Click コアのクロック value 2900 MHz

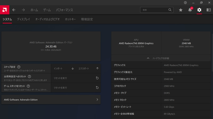pyautogui.click(x=169, y=86)
